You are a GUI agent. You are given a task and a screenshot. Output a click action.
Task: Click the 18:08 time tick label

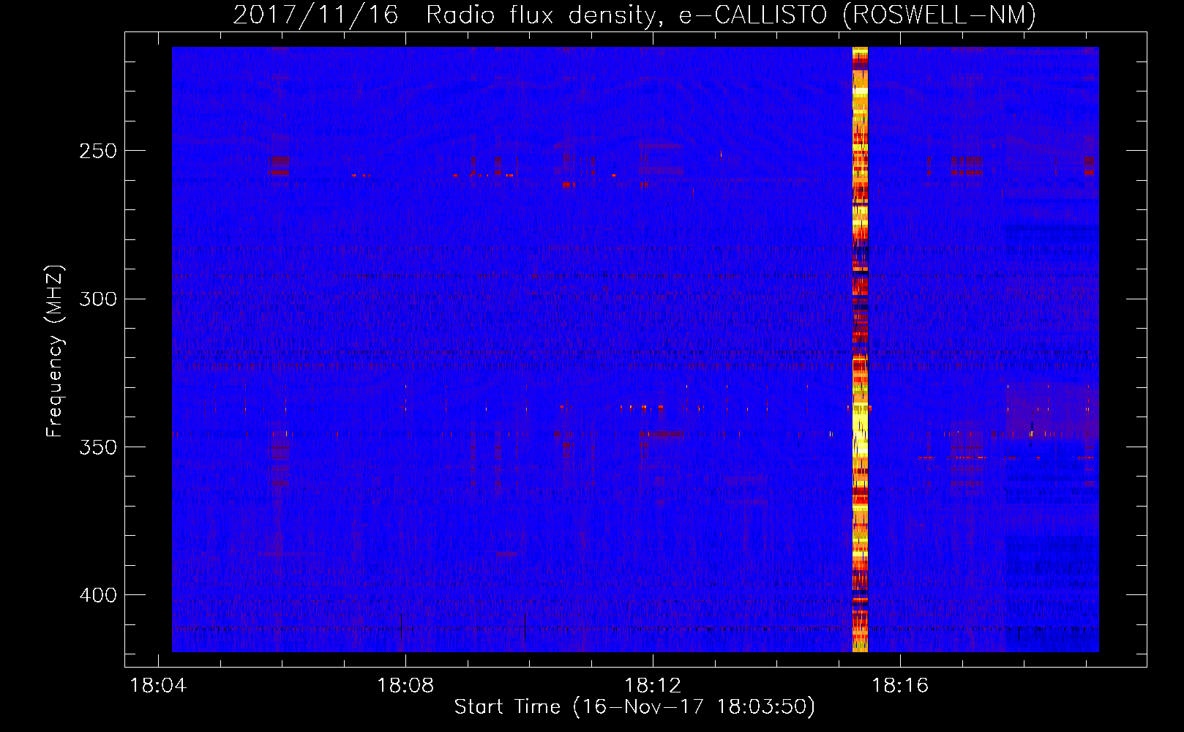(x=405, y=686)
